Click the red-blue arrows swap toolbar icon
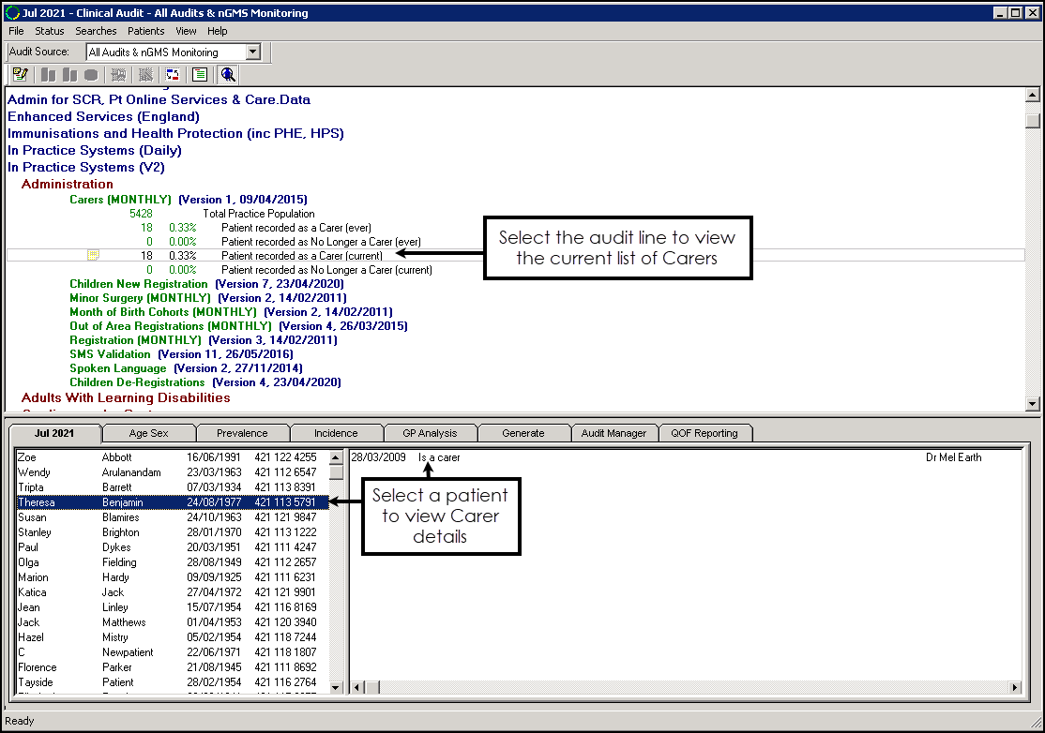 pos(173,75)
